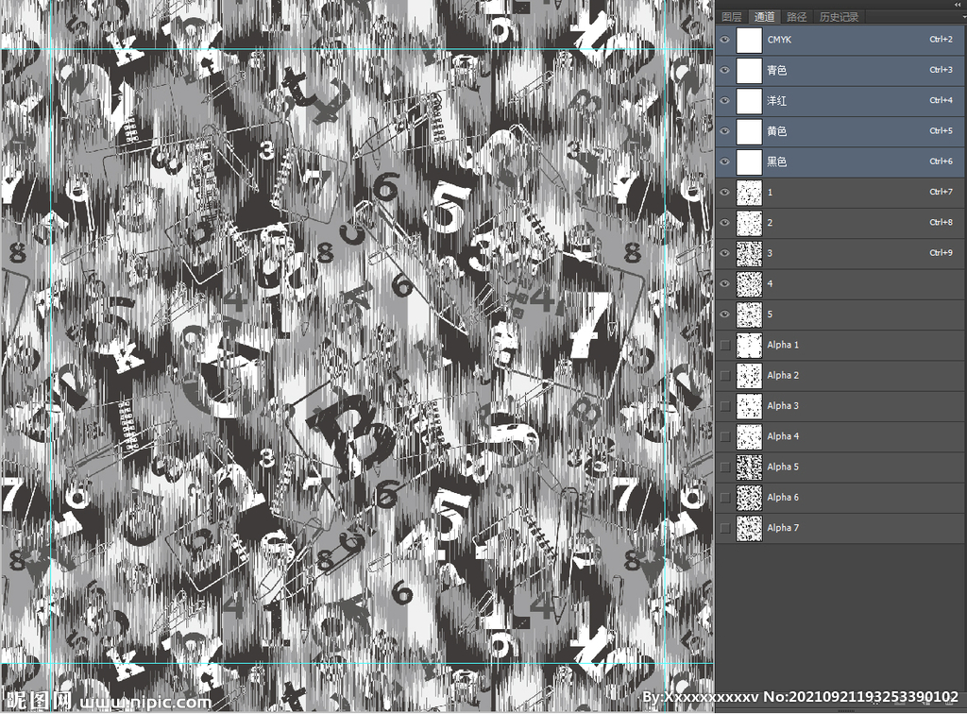
Task: Hide spot channel 1 using its eye
Action: point(725,192)
